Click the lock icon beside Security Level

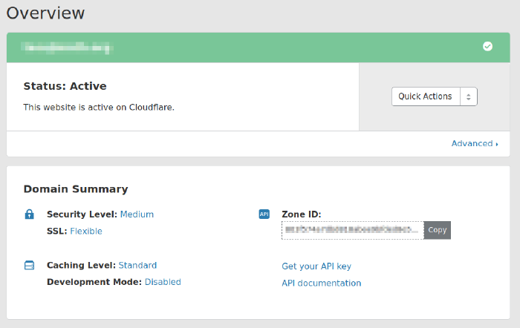pos(30,214)
